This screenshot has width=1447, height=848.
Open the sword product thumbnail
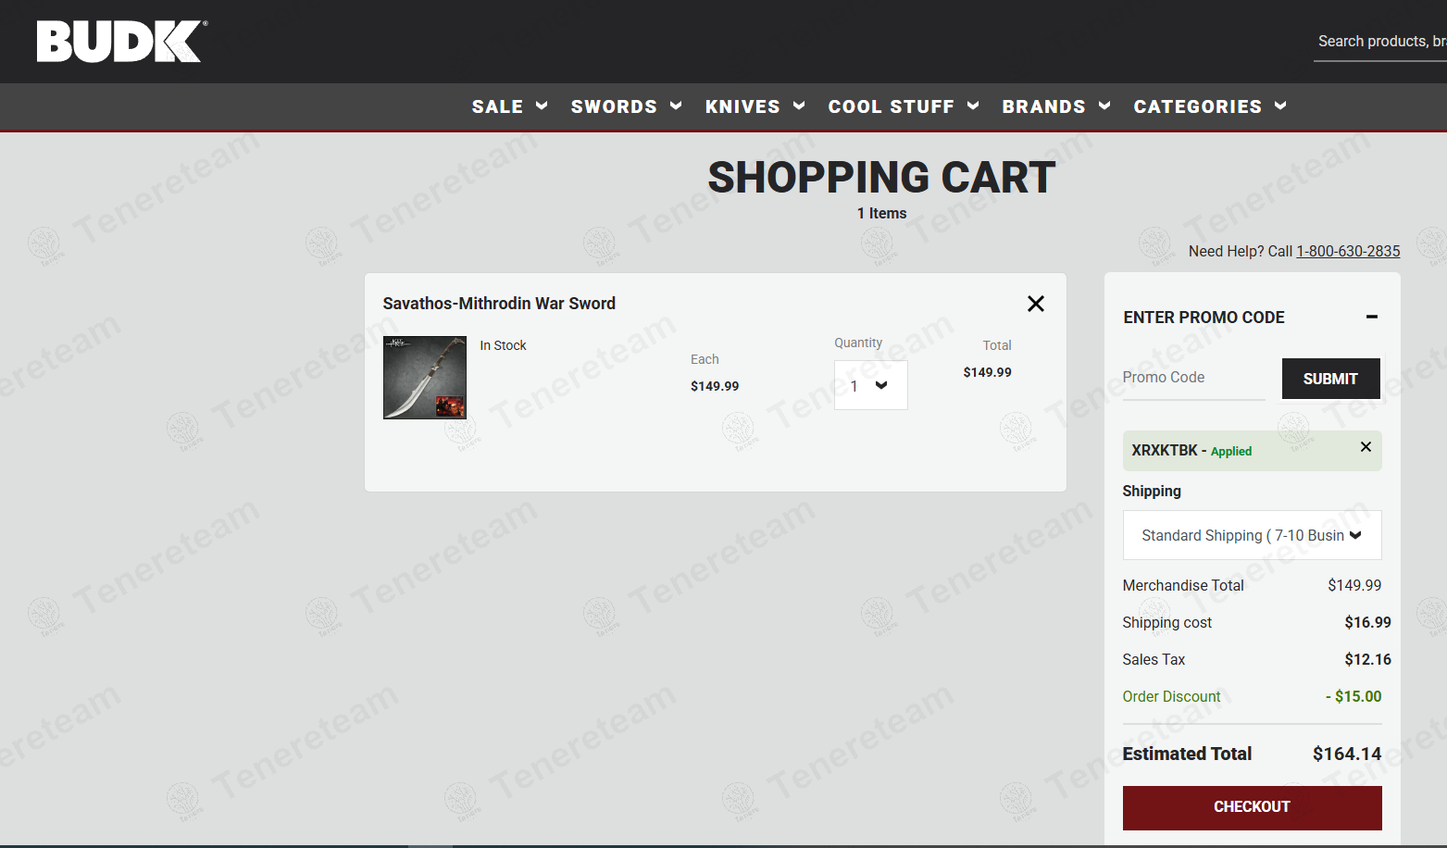click(425, 378)
